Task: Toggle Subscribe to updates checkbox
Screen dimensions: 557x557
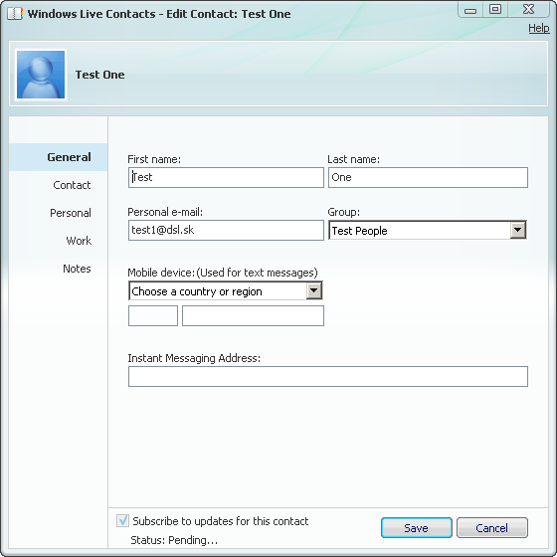Action: tap(122, 521)
